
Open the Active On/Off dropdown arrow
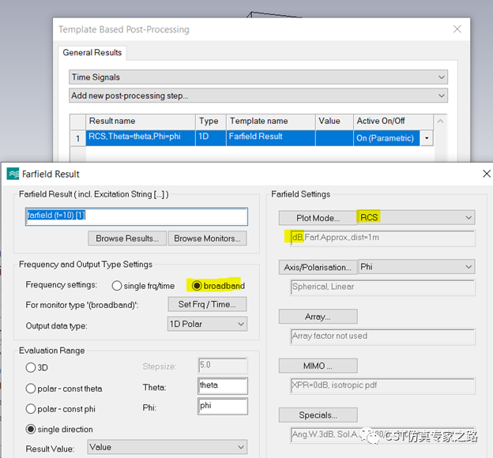click(427, 138)
